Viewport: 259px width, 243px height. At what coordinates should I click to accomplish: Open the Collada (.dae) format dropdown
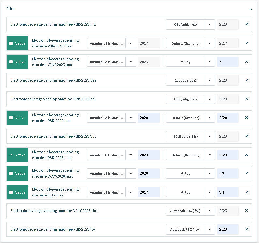(x=210, y=80)
